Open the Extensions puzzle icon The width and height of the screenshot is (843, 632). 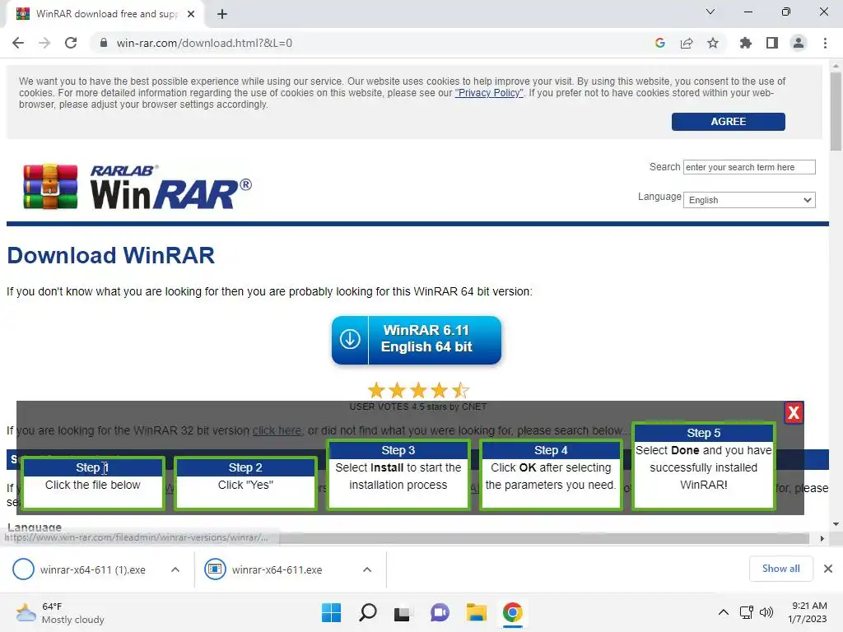click(x=746, y=43)
